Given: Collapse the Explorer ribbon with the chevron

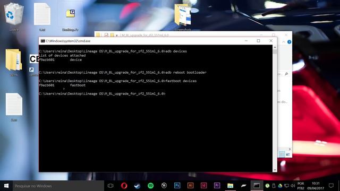Looking at the screenshot, I should [284, 42].
